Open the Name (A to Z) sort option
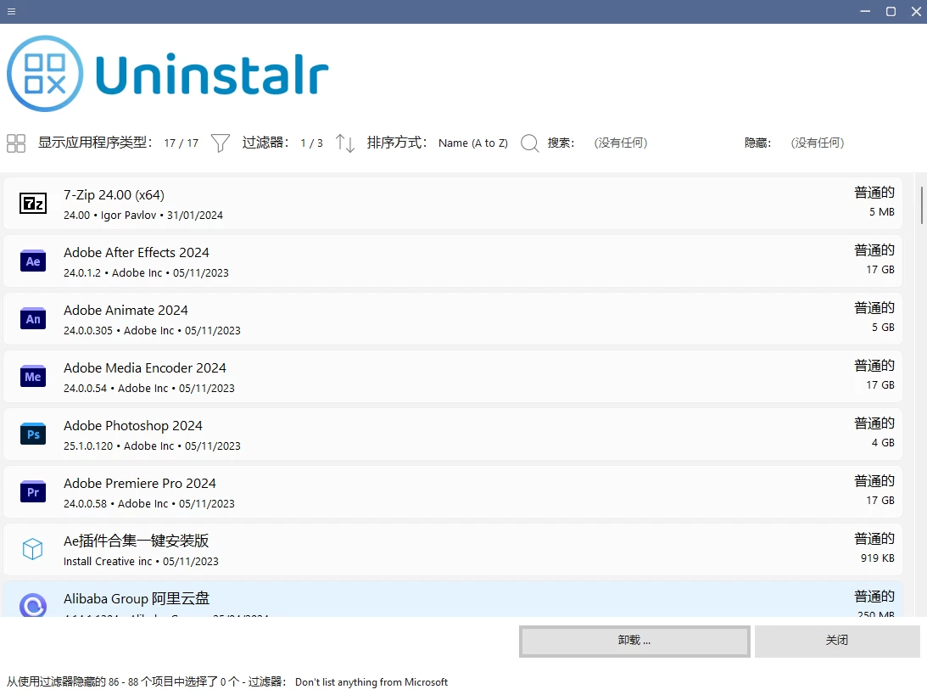Viewport: 927px width, 695px height. 472,143
